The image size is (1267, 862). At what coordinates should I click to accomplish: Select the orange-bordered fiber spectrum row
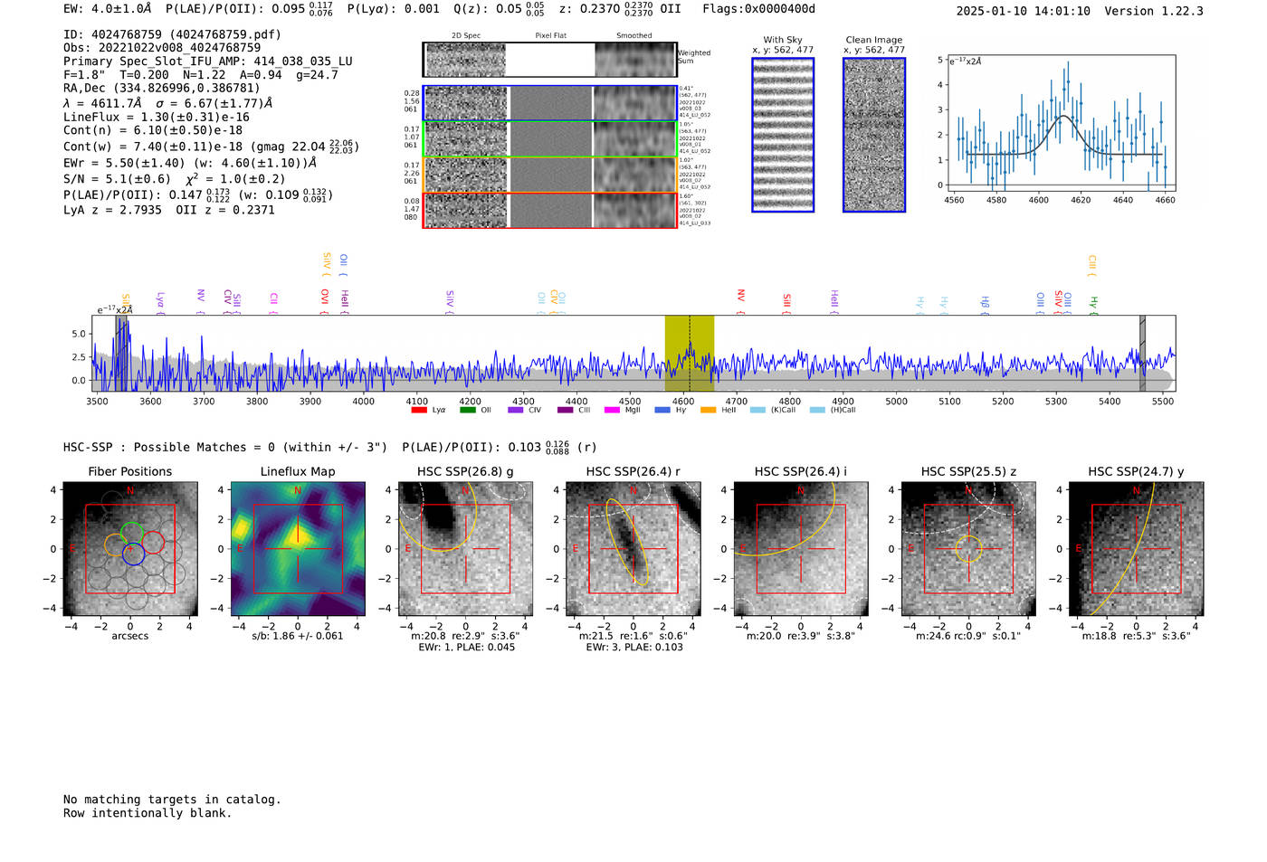coord(549,175)
